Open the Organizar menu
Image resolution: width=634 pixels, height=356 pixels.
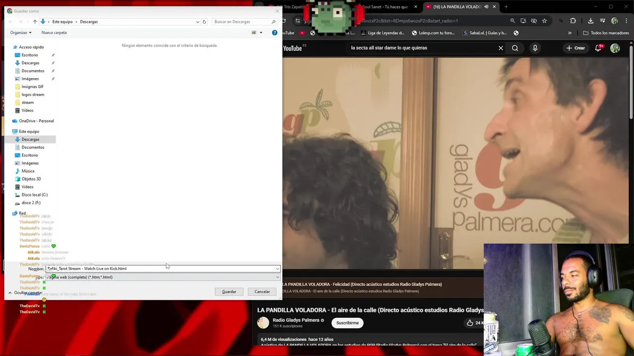tap(21, 33)
